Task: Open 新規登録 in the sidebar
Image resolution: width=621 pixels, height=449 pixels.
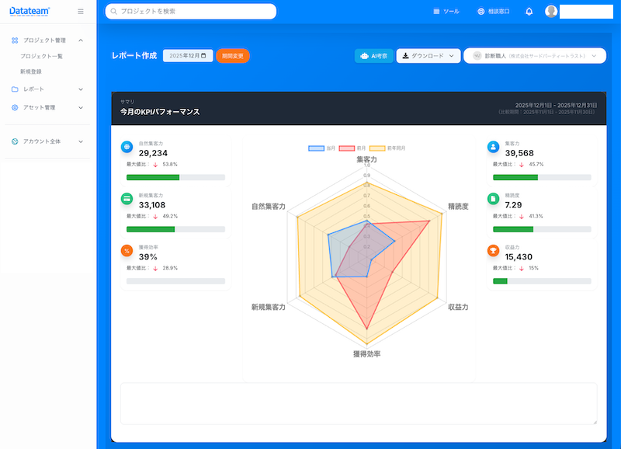Action: pyautogui.click(x=31, y=71)
